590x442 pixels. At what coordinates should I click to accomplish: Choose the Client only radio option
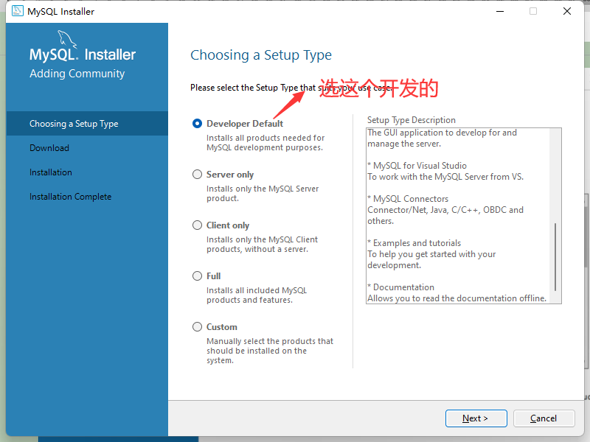(197, 225)
